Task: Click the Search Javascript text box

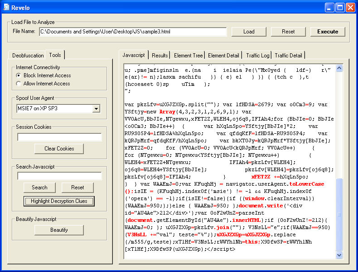Action: pyautogui.click(x=59, y=176)
